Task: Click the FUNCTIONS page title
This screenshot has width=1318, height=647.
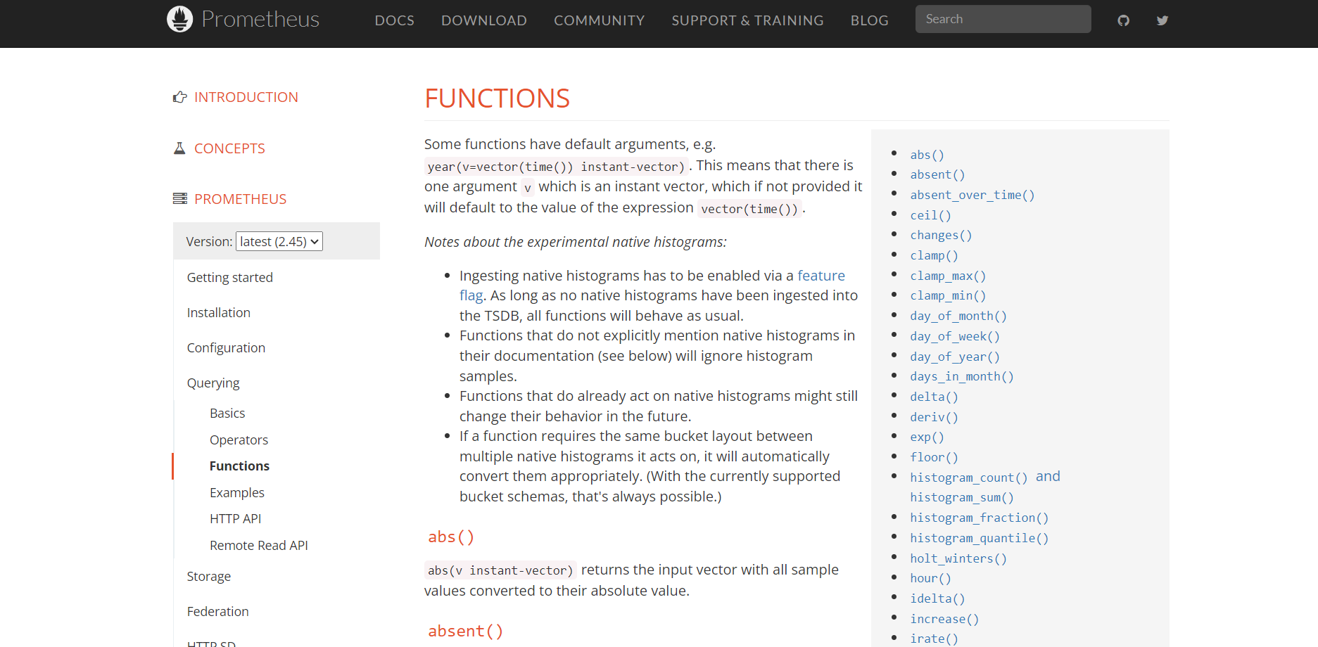Action: [497, 98]
